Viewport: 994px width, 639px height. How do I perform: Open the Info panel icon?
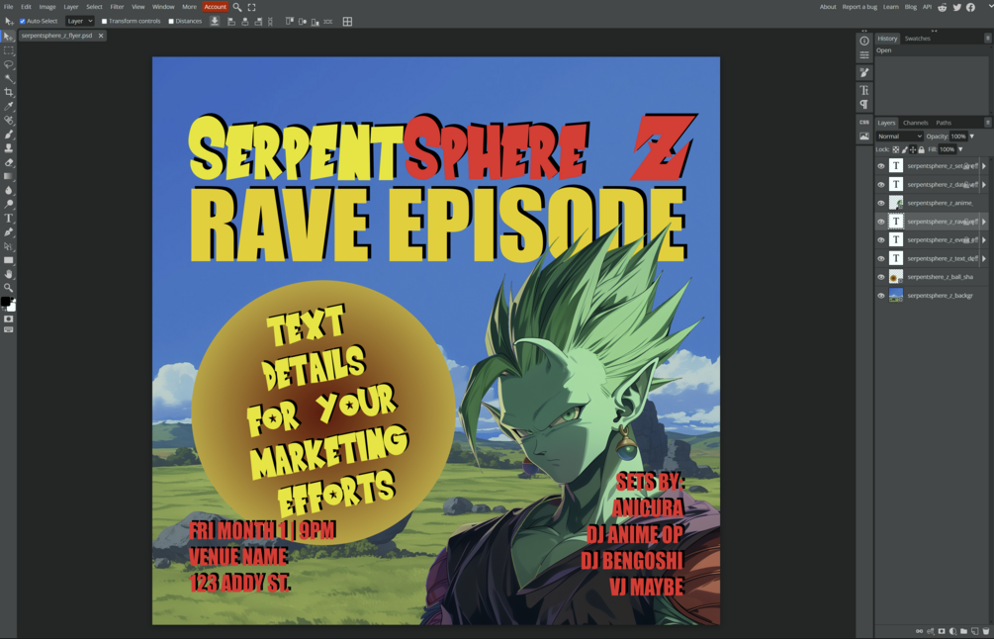[x=864, y=41]
